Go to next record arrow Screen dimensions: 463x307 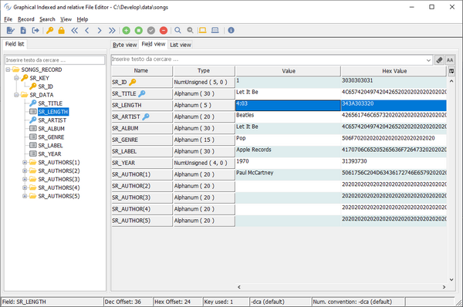[x=100, y=30]
